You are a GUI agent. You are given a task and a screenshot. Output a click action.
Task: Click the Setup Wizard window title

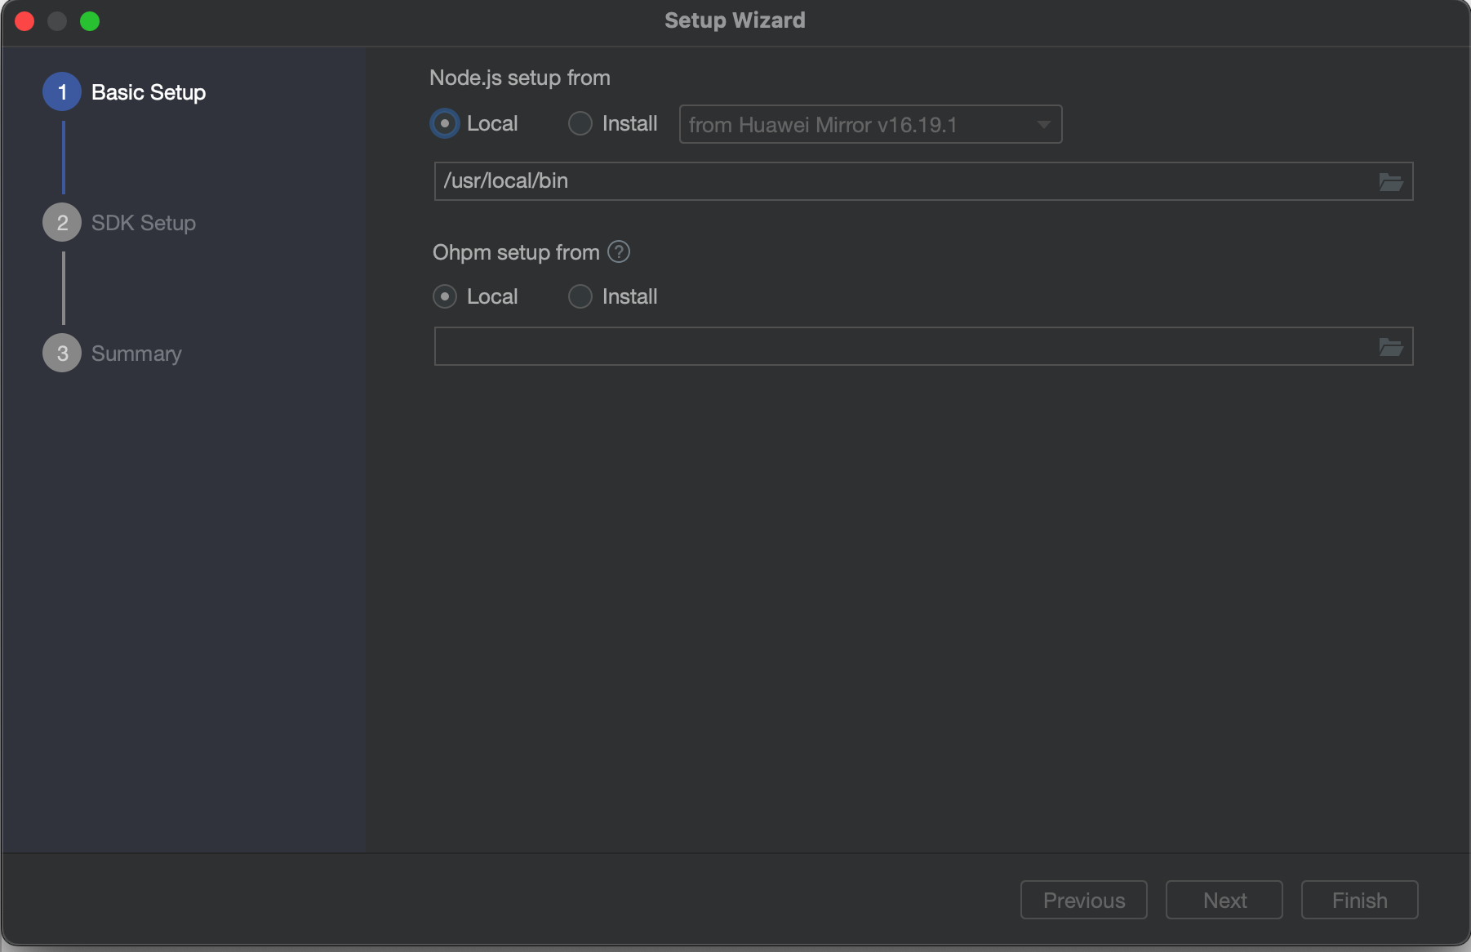pyautogui.click(x=735, y=20)
